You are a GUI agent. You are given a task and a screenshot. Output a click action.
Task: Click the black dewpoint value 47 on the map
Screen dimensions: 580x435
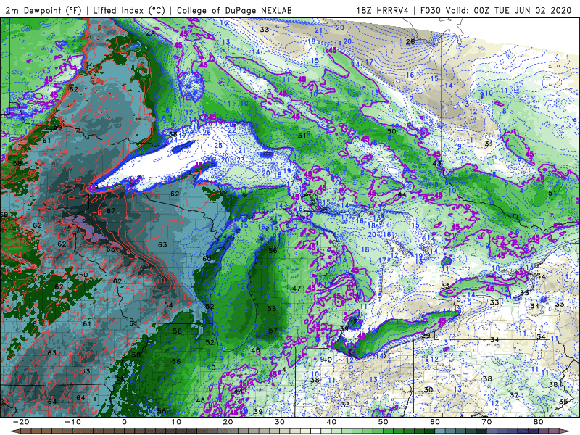(x=297, y=288)
